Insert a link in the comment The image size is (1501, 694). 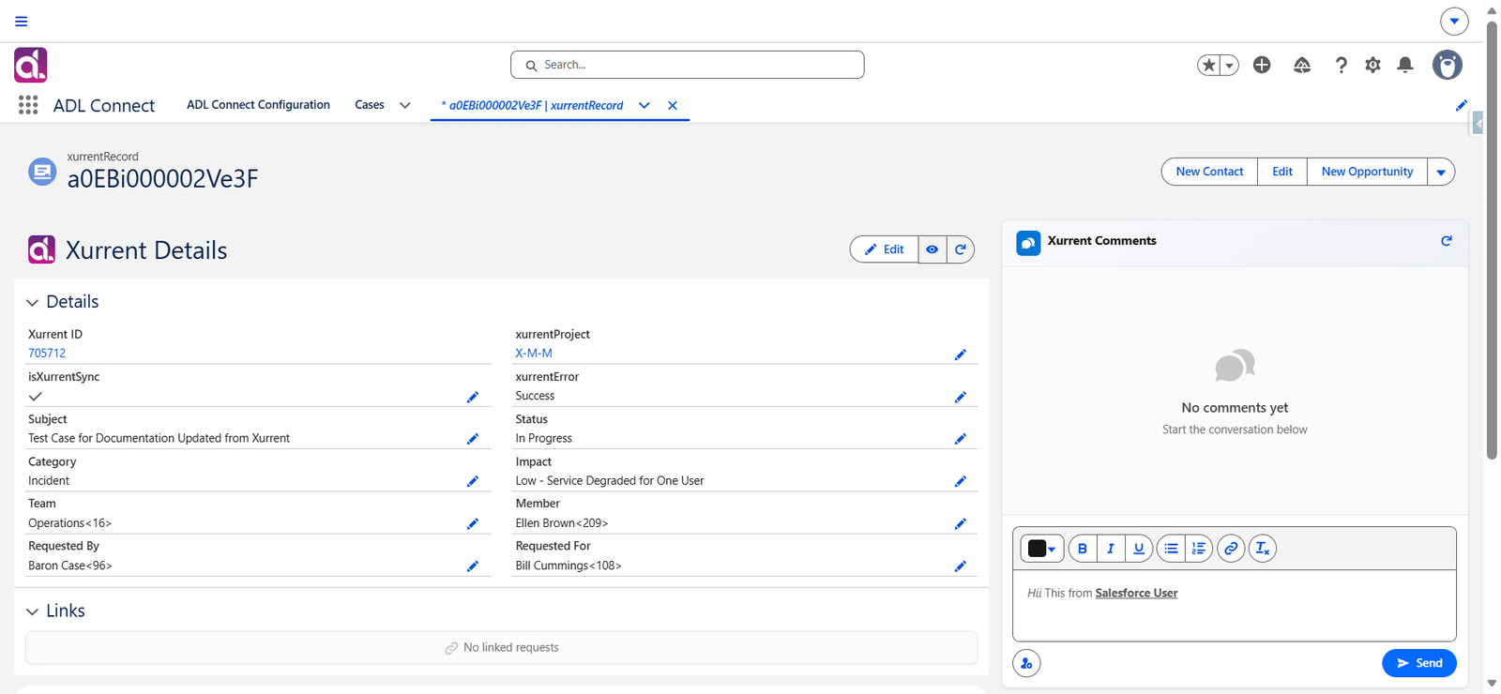pyautogui.click(x=1231, y=549)
